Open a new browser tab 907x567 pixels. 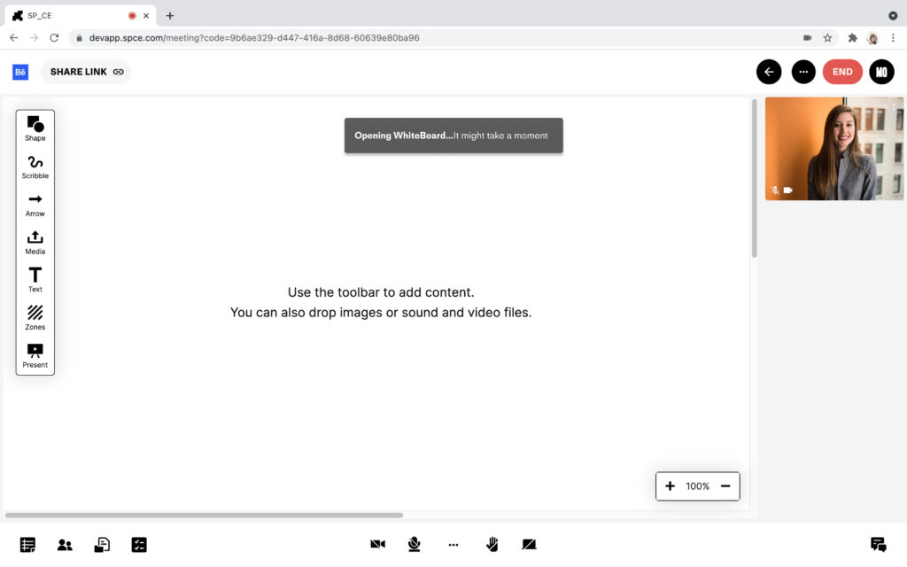pos(170,15)
